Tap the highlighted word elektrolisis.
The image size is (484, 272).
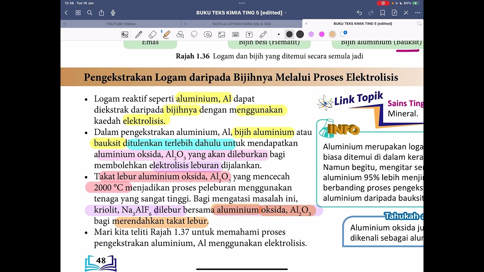point(144,121)
